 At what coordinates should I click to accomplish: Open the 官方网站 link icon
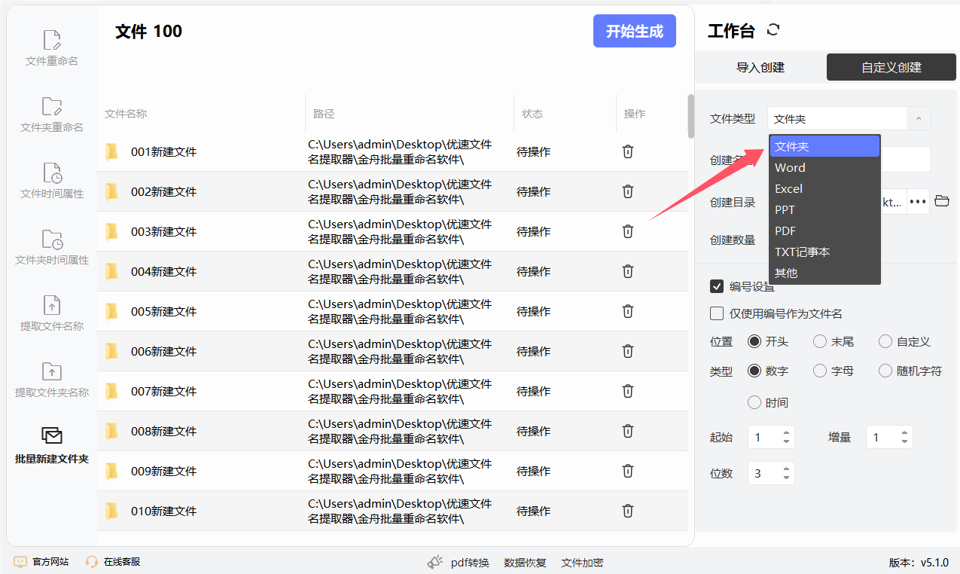click(20, 562)
